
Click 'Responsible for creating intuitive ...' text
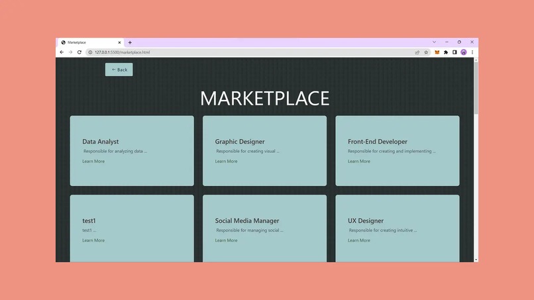383,230
